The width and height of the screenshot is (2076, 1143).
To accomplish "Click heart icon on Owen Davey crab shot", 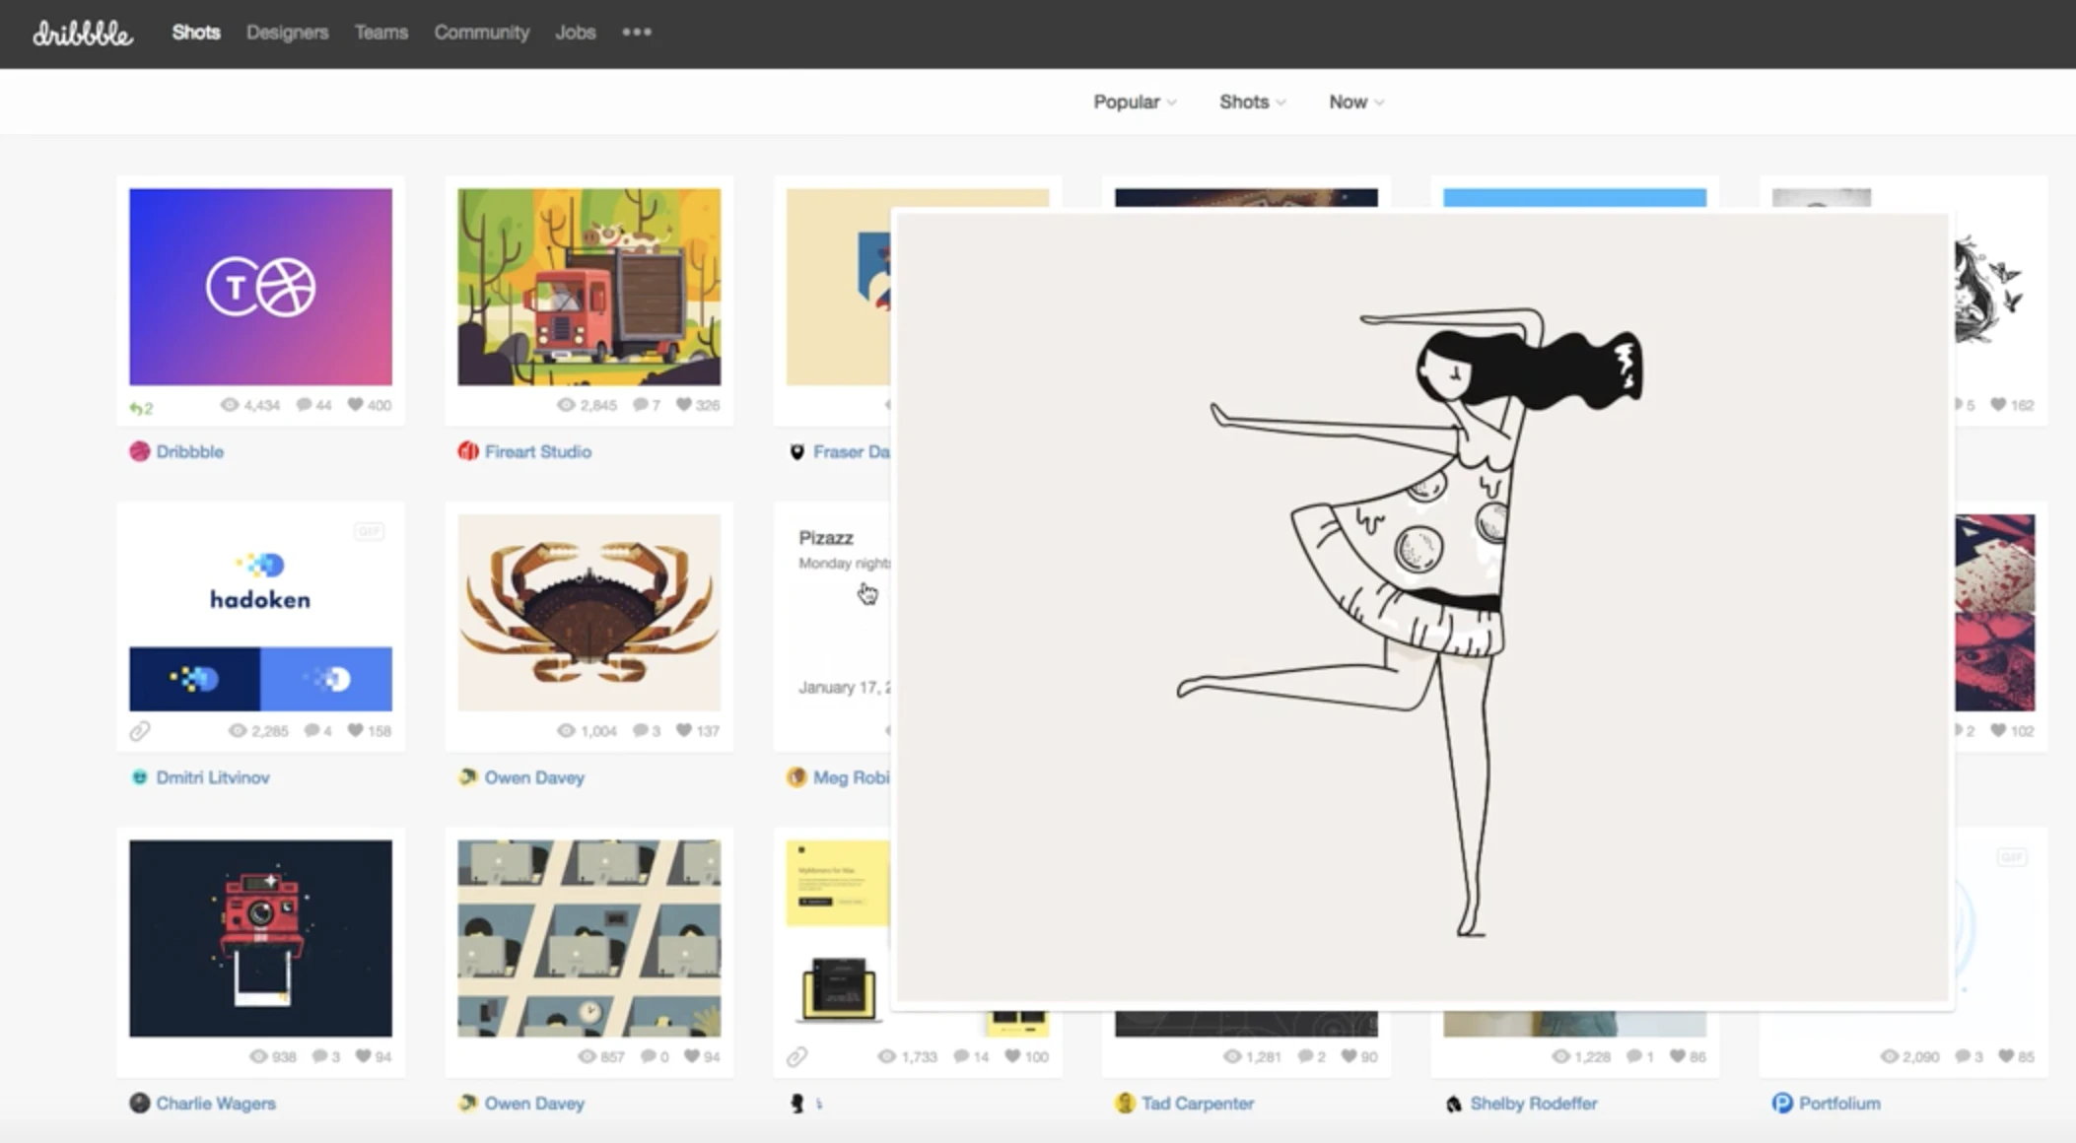I will 683,730.
